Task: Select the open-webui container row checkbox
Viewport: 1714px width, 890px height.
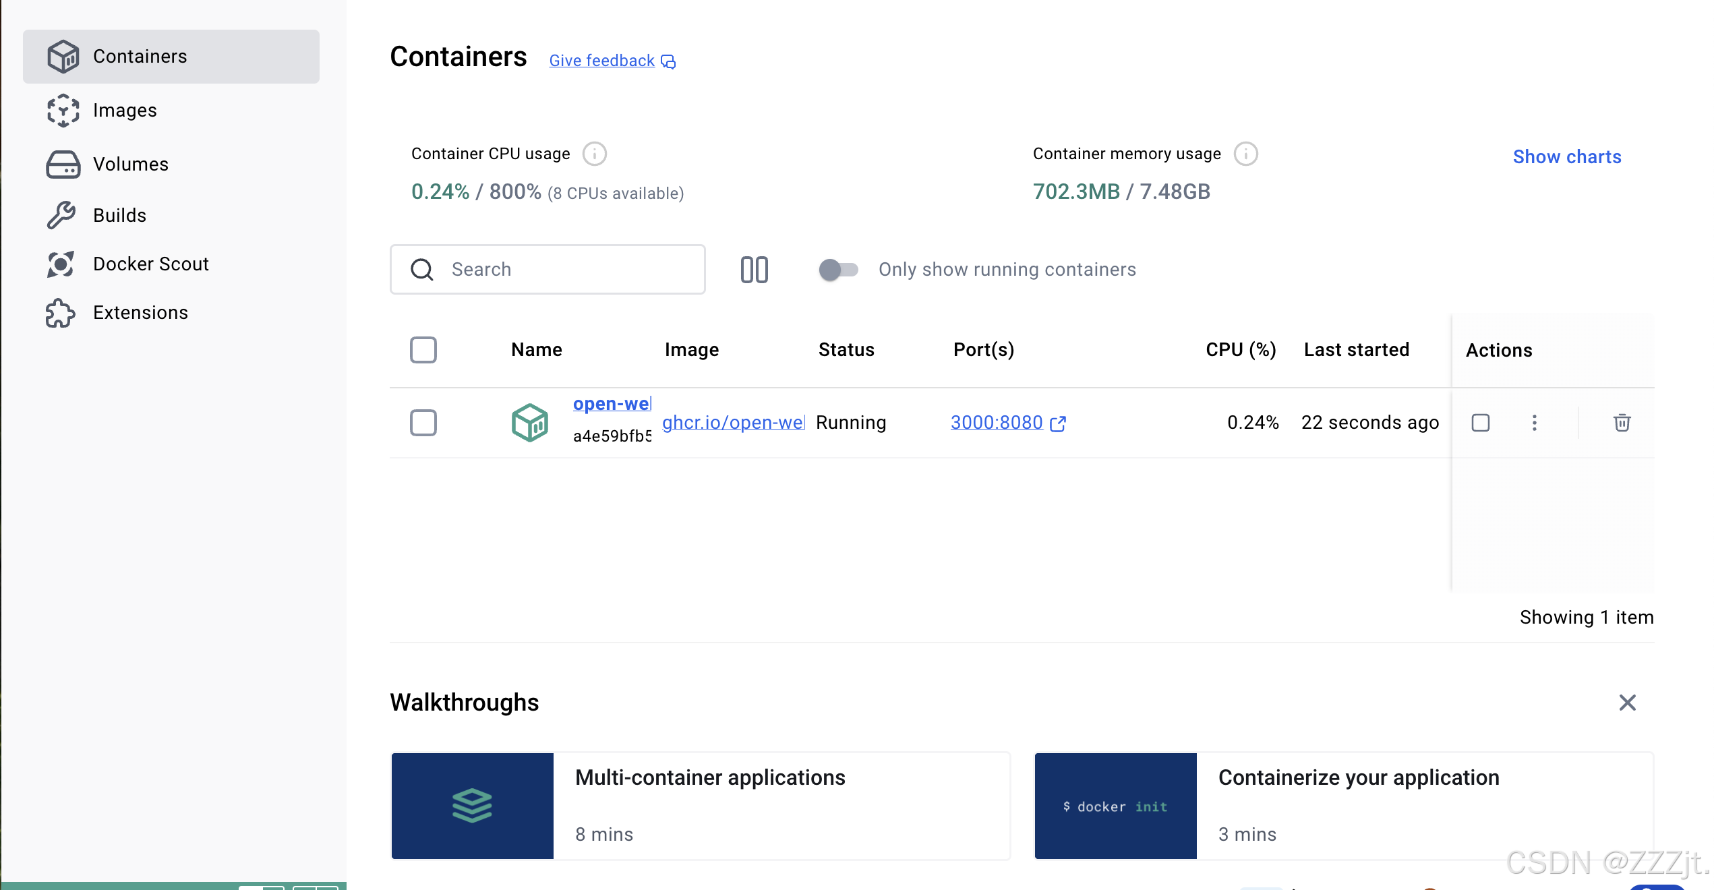Action: pyautogui.click(x=423, y=423)
